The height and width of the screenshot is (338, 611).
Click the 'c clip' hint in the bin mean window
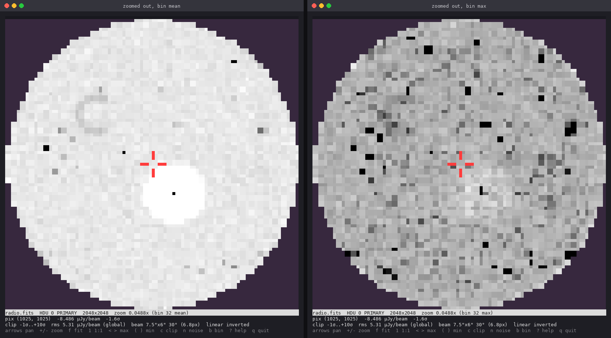pyautogui.click(x=169, y=331)
